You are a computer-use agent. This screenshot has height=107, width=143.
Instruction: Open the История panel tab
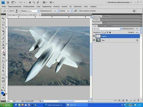(x=96, y=19)
